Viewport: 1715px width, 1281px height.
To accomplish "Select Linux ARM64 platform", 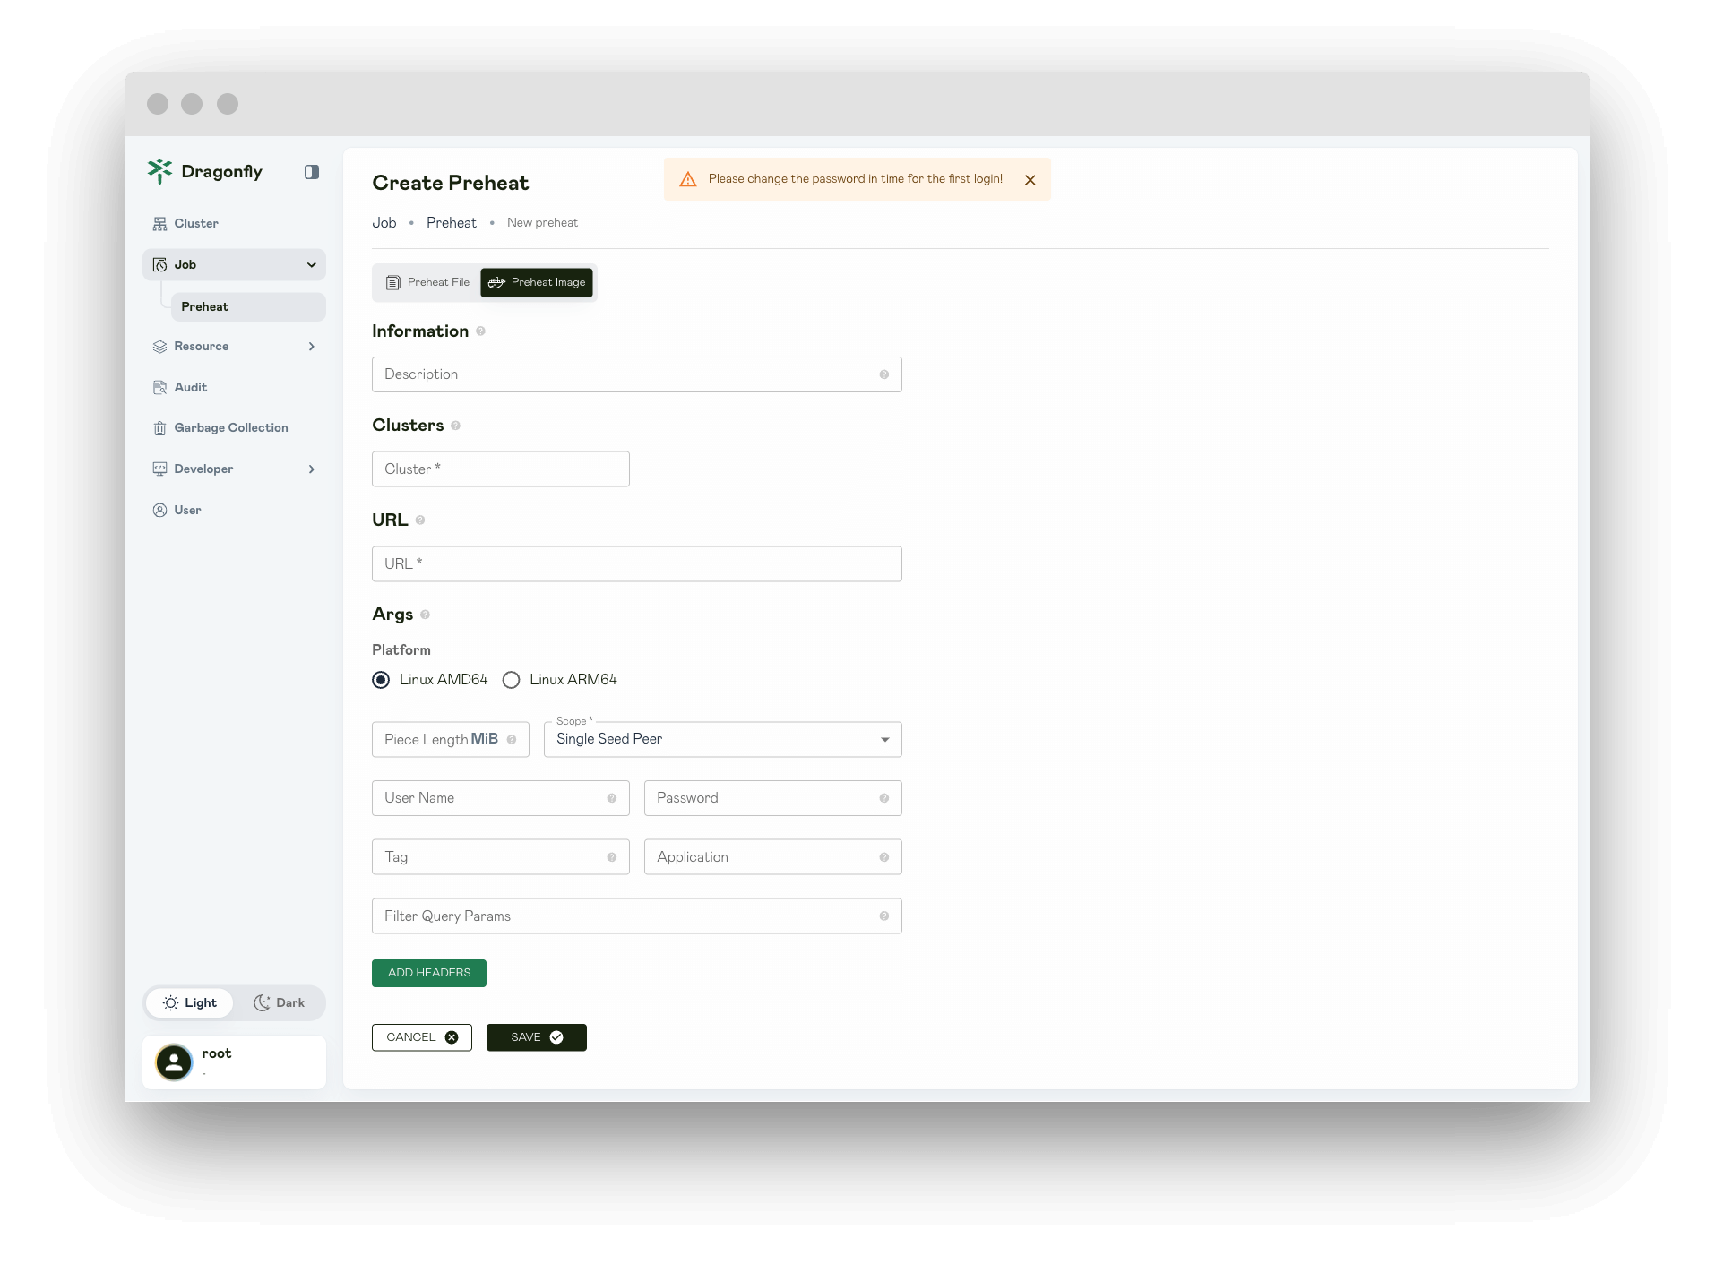I will 511,680.
